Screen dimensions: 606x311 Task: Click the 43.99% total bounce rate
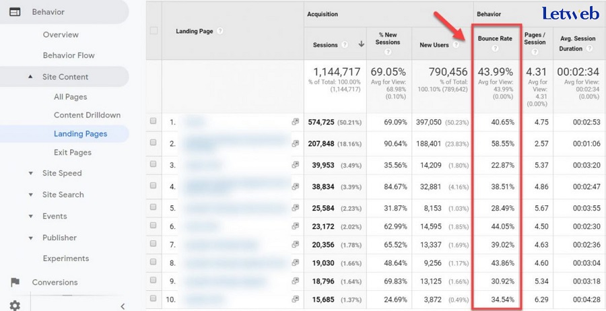click(x=496, y=72)
